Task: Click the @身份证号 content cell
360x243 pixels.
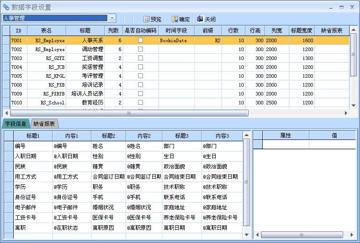Action: (x=66, y=197)
